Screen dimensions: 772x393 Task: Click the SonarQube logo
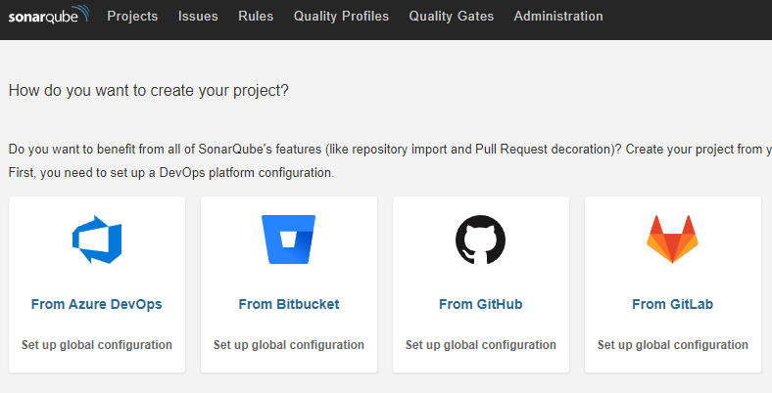(x=48, y=17)
